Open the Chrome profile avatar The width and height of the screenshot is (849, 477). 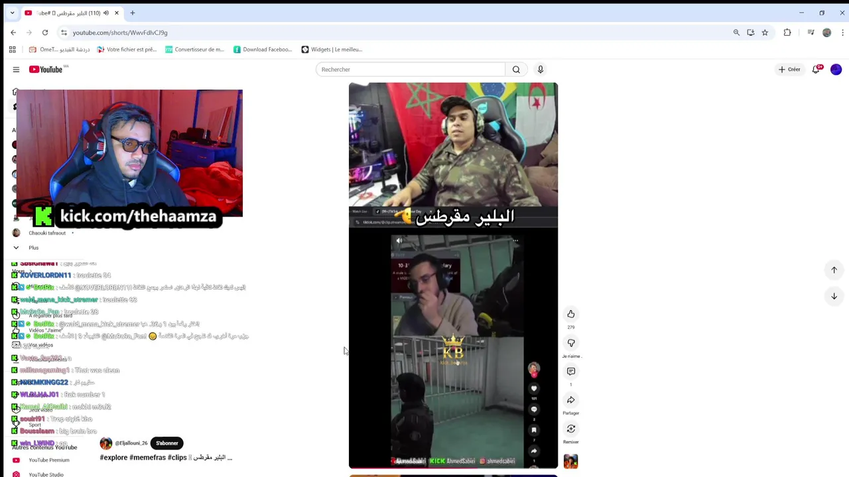click(826, 32)
